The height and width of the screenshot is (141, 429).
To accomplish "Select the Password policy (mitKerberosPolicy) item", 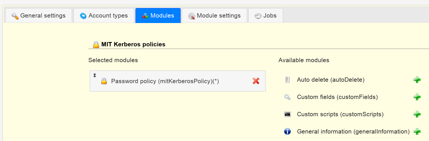I will coord(177,81).
